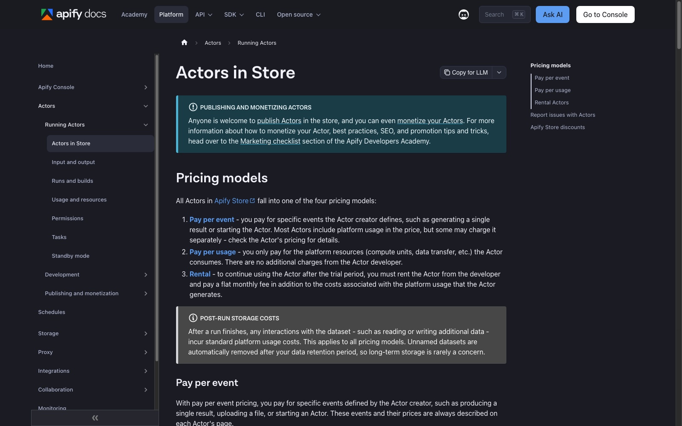
Task: Click the Ask AI button
Action: click(x=552, y=14)
